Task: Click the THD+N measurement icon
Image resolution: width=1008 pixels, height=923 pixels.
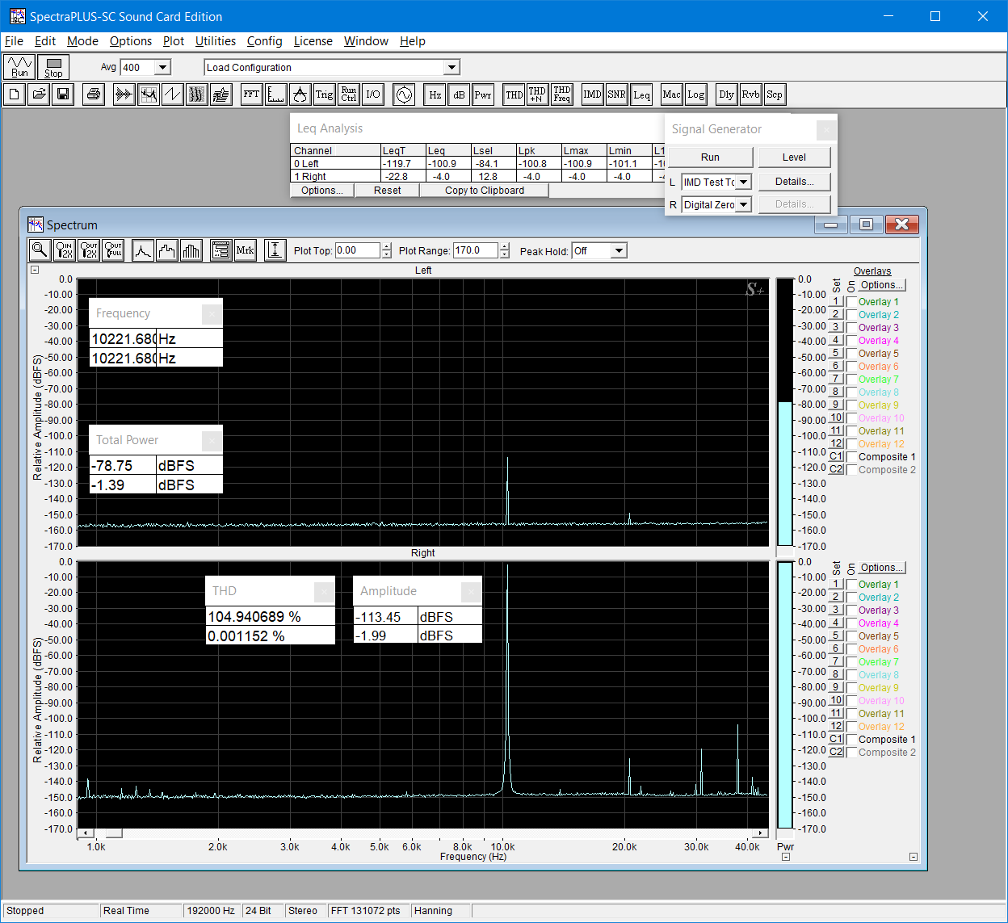Action: (x=537, y=94)
